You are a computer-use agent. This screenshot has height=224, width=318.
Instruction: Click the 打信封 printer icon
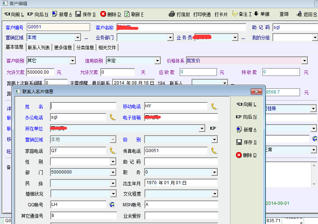(172, 14)
